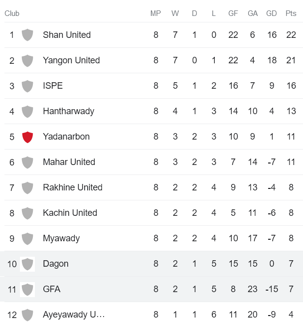Click the Pts column header
The height and width of the screenshot is (330, 303).
(291, 13)
